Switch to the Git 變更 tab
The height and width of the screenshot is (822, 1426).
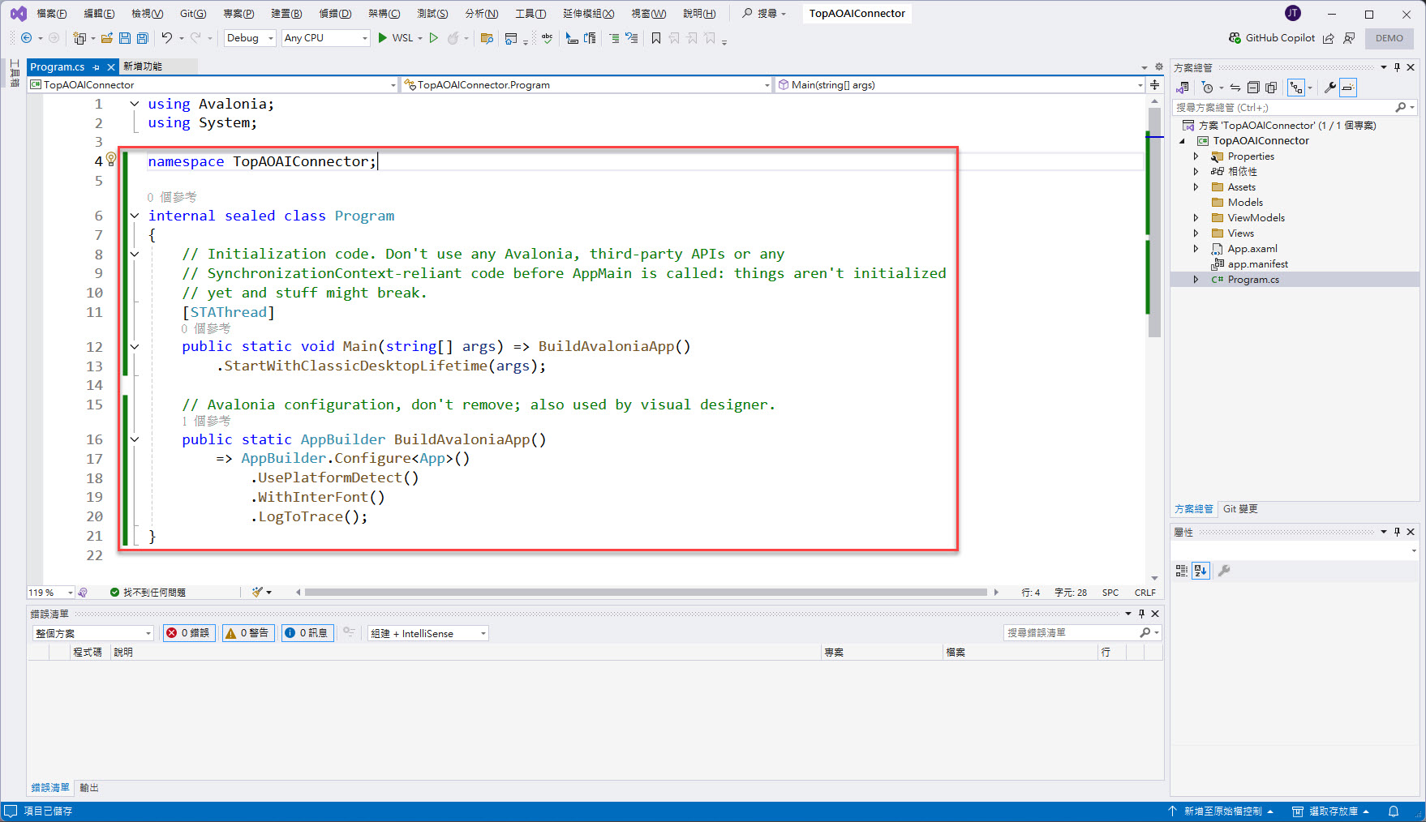(1240, 509)
